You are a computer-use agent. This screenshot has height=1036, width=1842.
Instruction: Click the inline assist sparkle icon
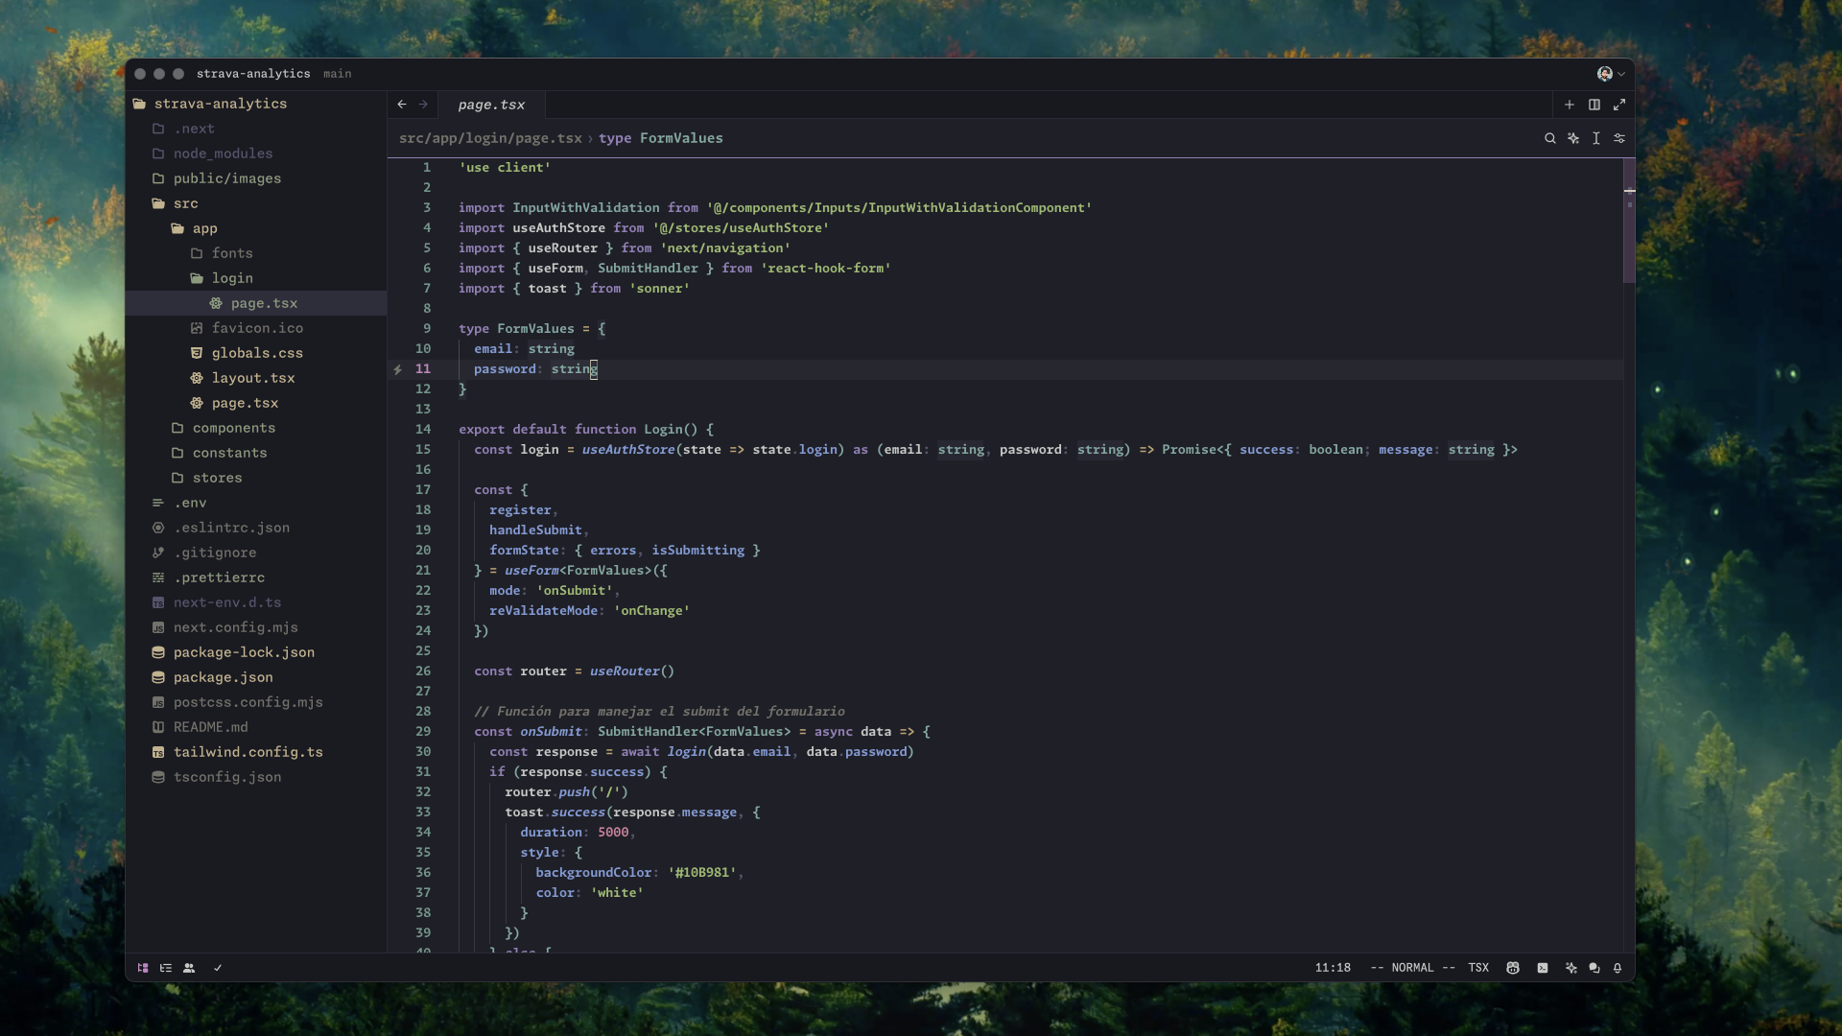[1573, 138]
